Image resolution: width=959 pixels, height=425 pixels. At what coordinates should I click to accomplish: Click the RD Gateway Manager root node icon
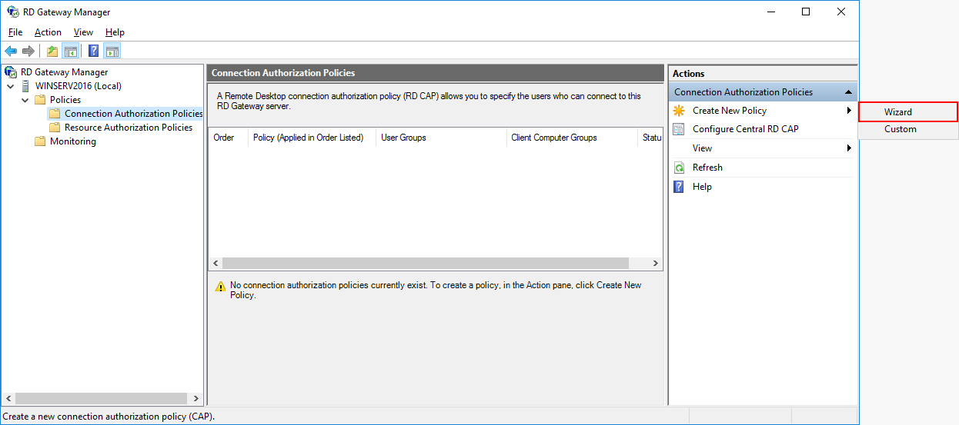point(11,72)
